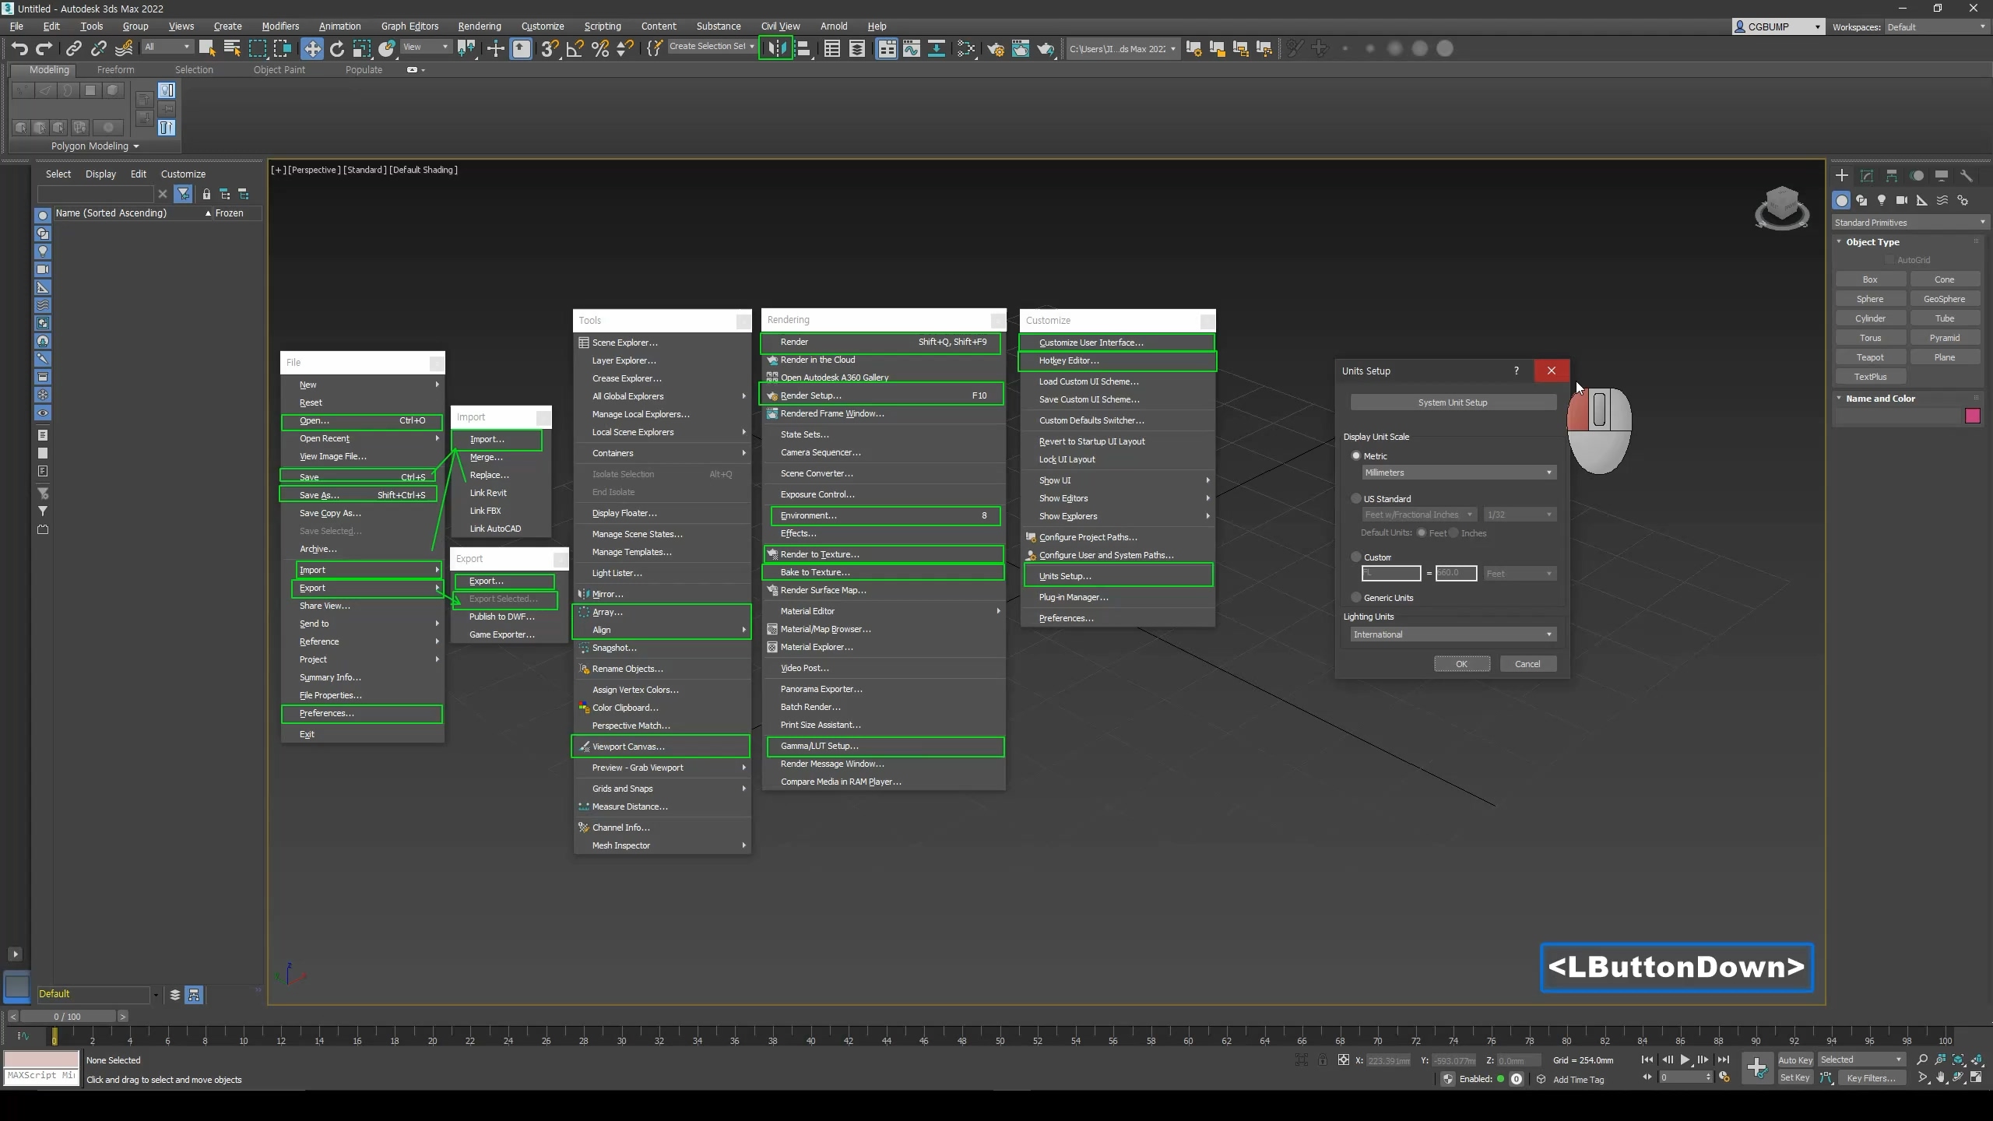The width and height of the screenshot is (1993, 1121).
Task: Choose Gamma/LUT Setup from Rendering menu
Action: (820, 746)
